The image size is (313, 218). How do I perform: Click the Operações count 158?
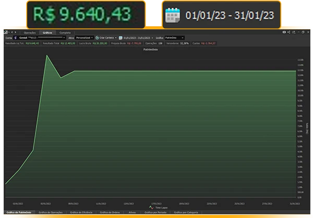click(x=160, y=43)
